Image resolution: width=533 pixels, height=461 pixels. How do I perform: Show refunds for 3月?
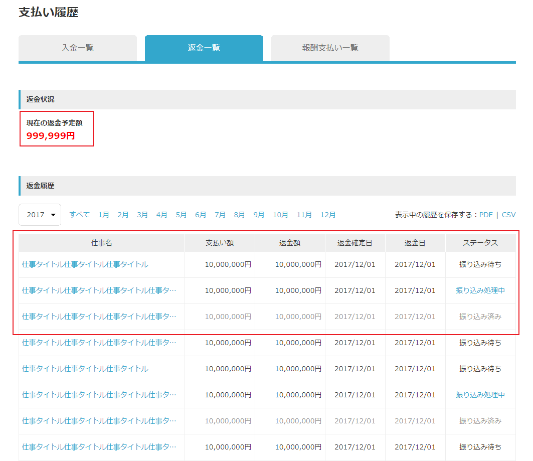pos(142,215)
